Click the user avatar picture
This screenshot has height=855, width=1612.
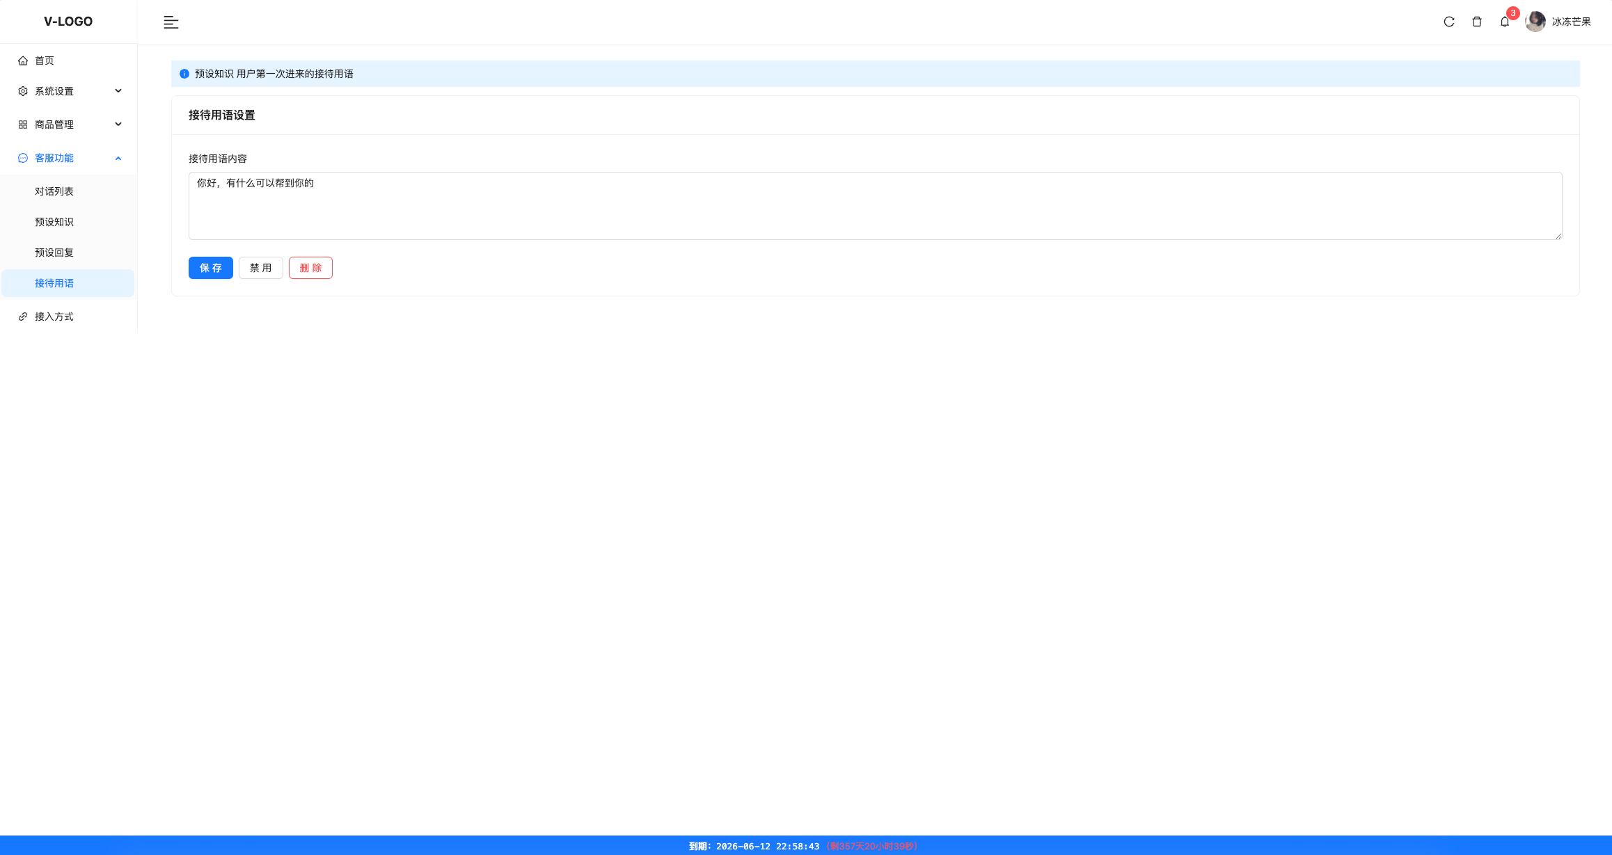coord(1535,22)
